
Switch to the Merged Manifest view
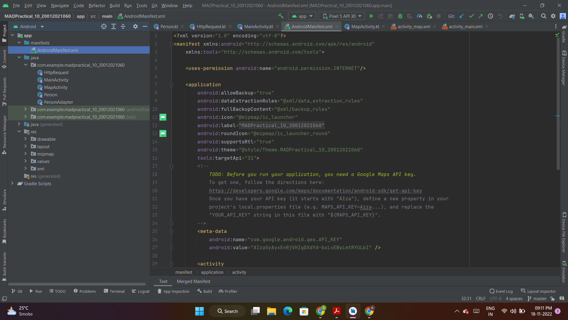coord(193,281)
